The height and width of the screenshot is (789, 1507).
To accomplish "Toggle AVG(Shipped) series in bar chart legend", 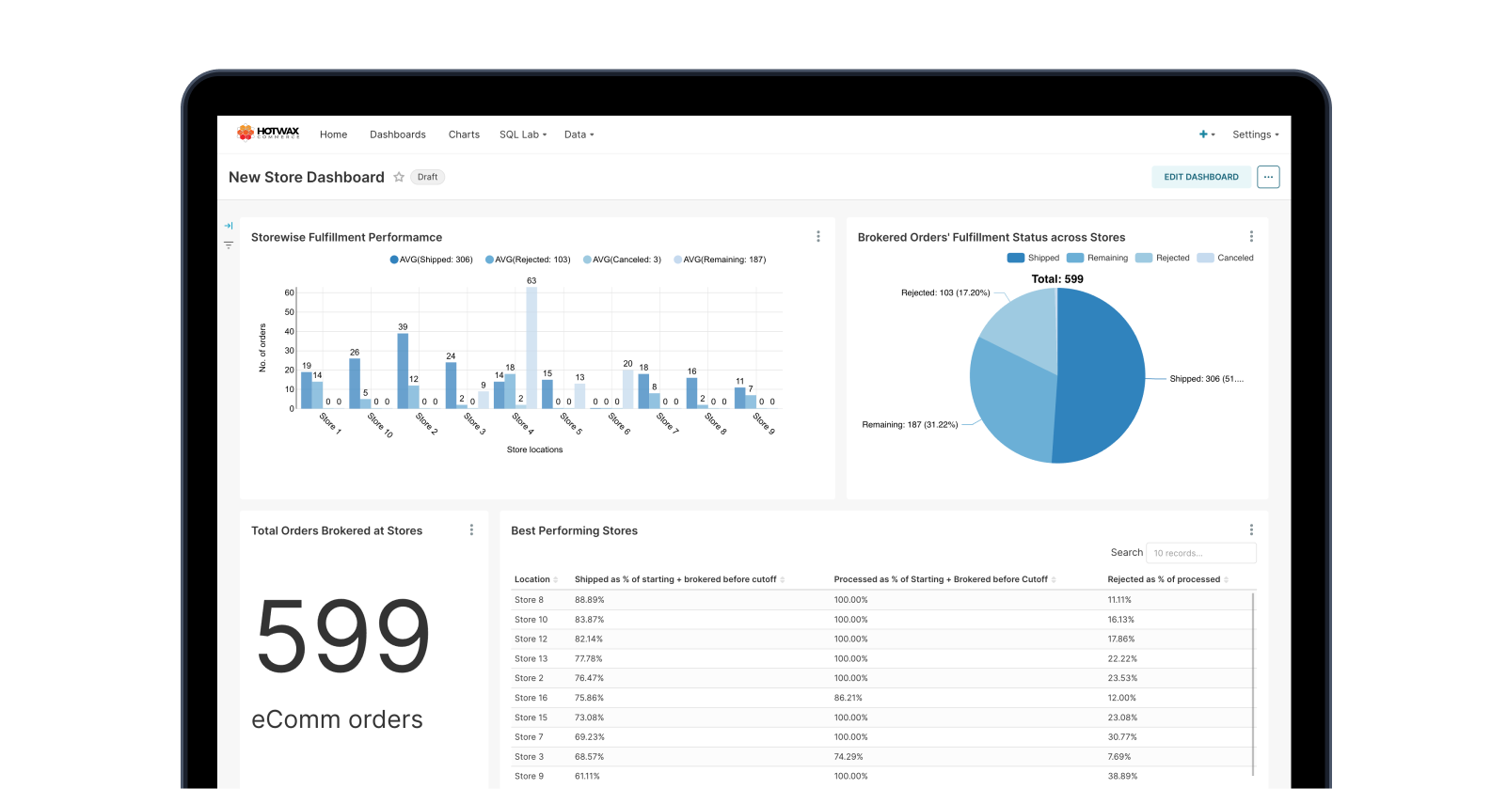I will 432,260.
